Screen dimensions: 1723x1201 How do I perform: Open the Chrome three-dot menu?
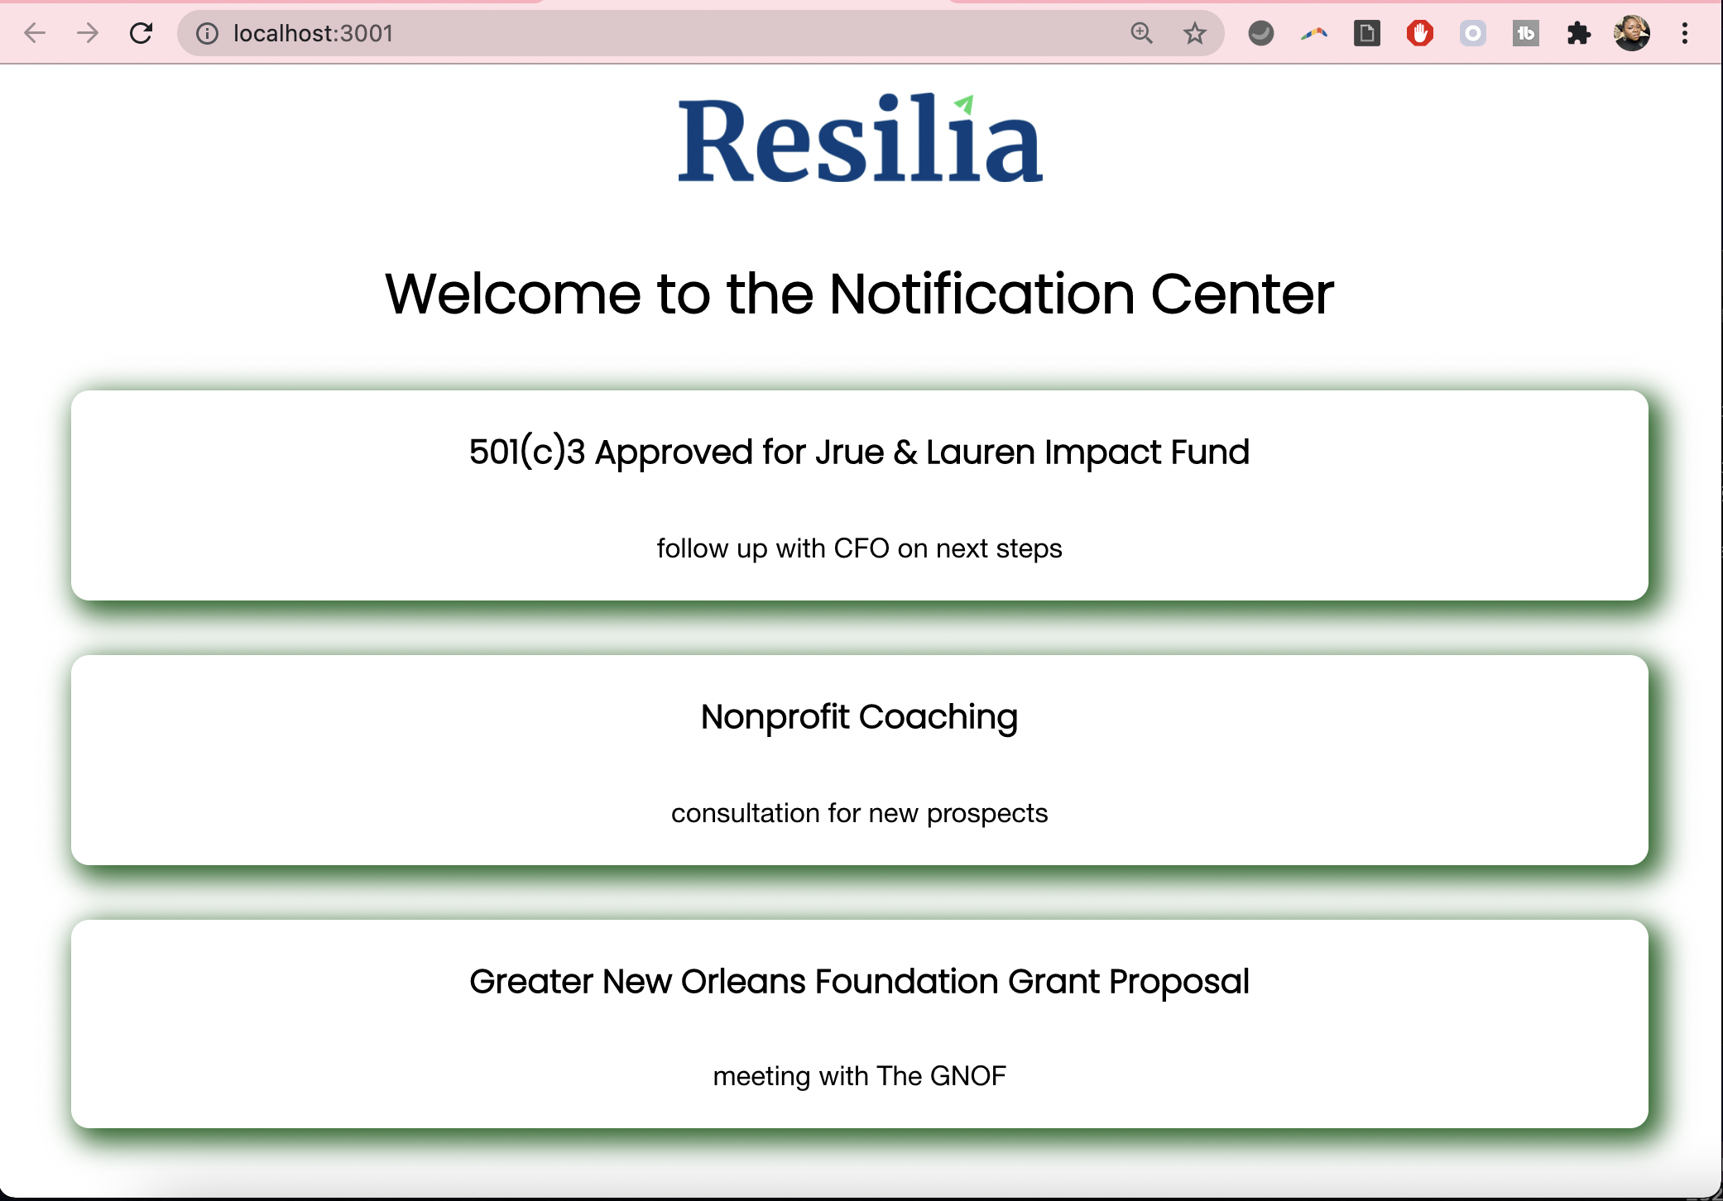point(1684,33)
